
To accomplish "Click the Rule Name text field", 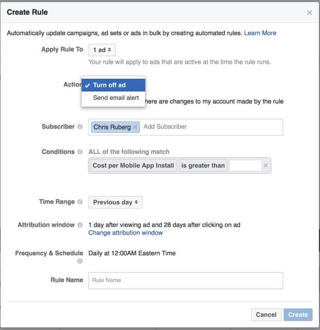I will 185,280.
